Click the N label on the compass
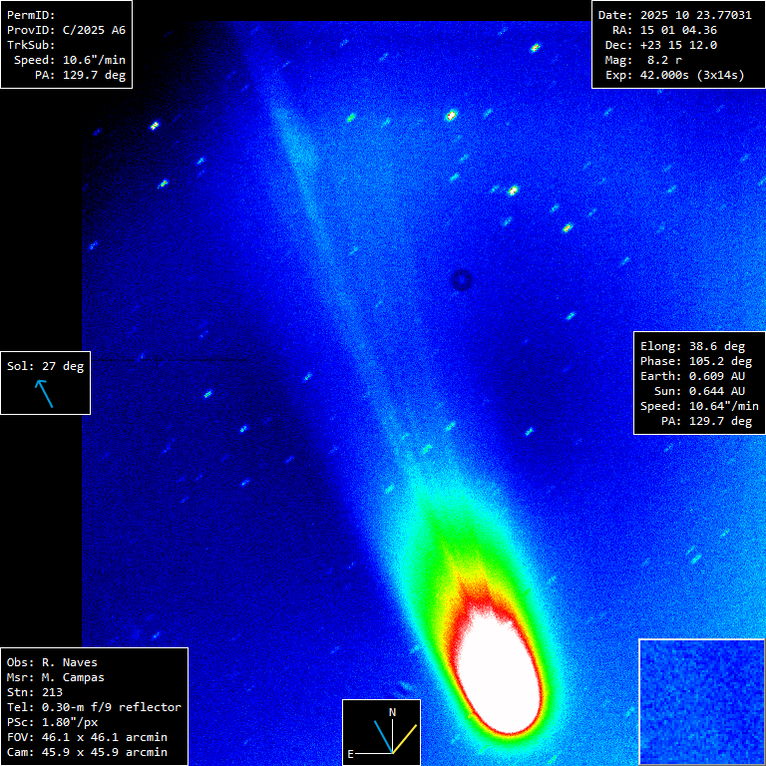This screenshot has width=766, height=766. point(392,712)
